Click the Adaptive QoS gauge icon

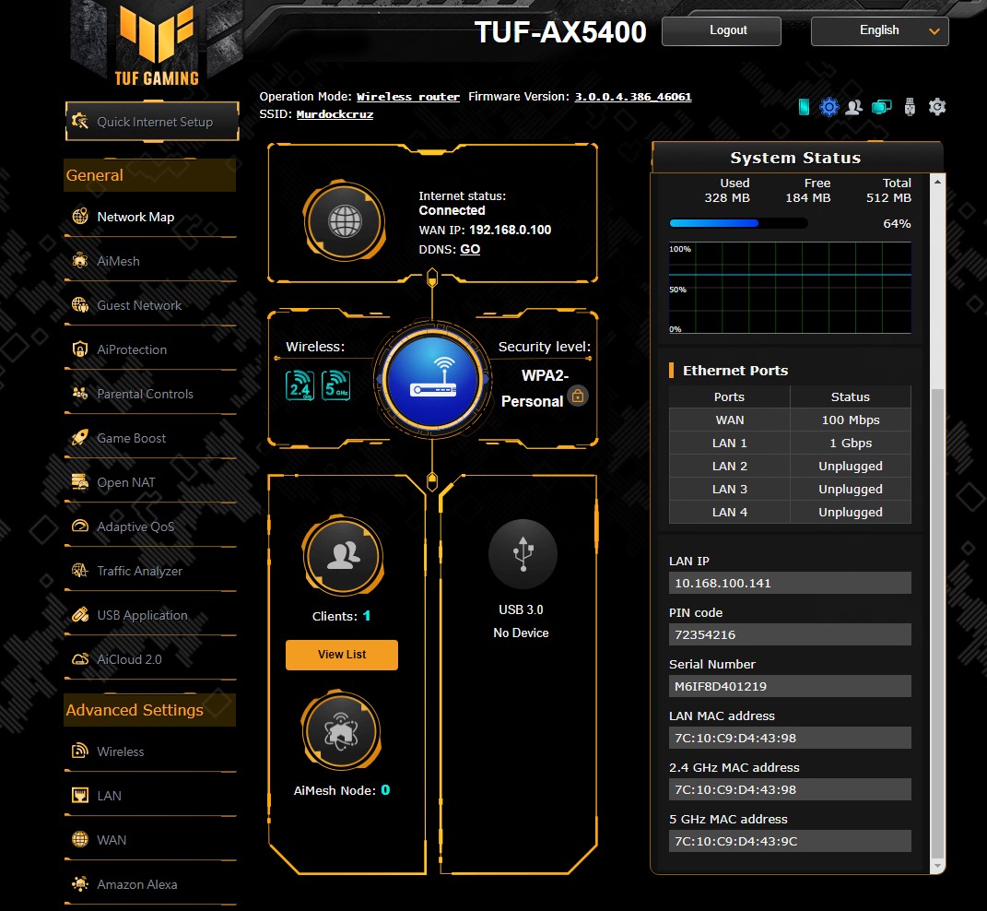pos(80,526)
